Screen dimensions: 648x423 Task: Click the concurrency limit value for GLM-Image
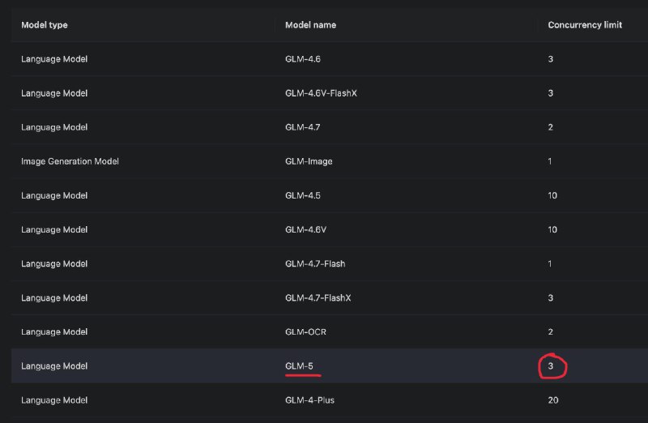tap(550, 161)
